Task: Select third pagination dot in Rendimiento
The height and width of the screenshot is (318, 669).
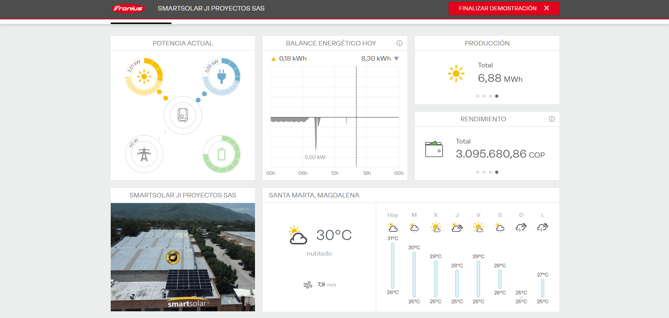Action: [x=490, y=172]
